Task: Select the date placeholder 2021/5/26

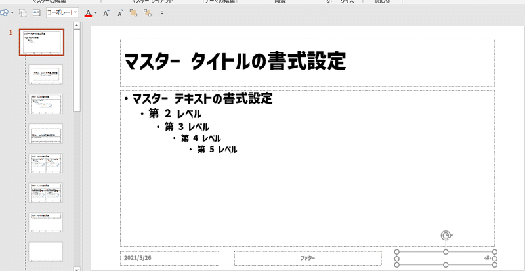Action: point(170,259)
